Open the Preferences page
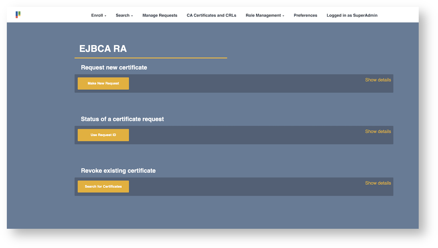The width and height of the screenshot is (438, 248). coord(305,15)
